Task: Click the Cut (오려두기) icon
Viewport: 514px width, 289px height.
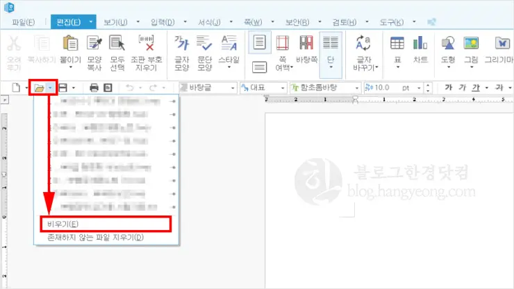Action: pyautogui.click(x=14, y=44)
